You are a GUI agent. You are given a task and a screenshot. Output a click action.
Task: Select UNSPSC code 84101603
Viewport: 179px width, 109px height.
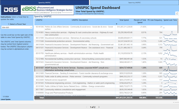[x=40, y=62]
